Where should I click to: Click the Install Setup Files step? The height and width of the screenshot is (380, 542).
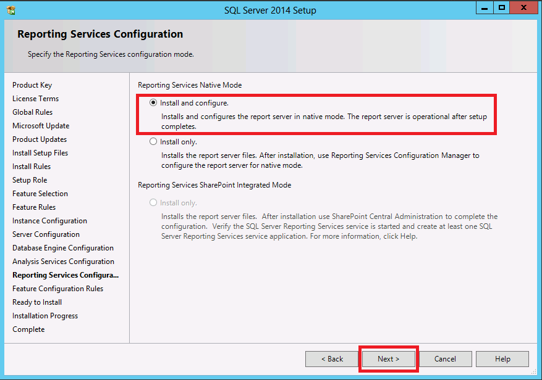click(x=40, y=153)
